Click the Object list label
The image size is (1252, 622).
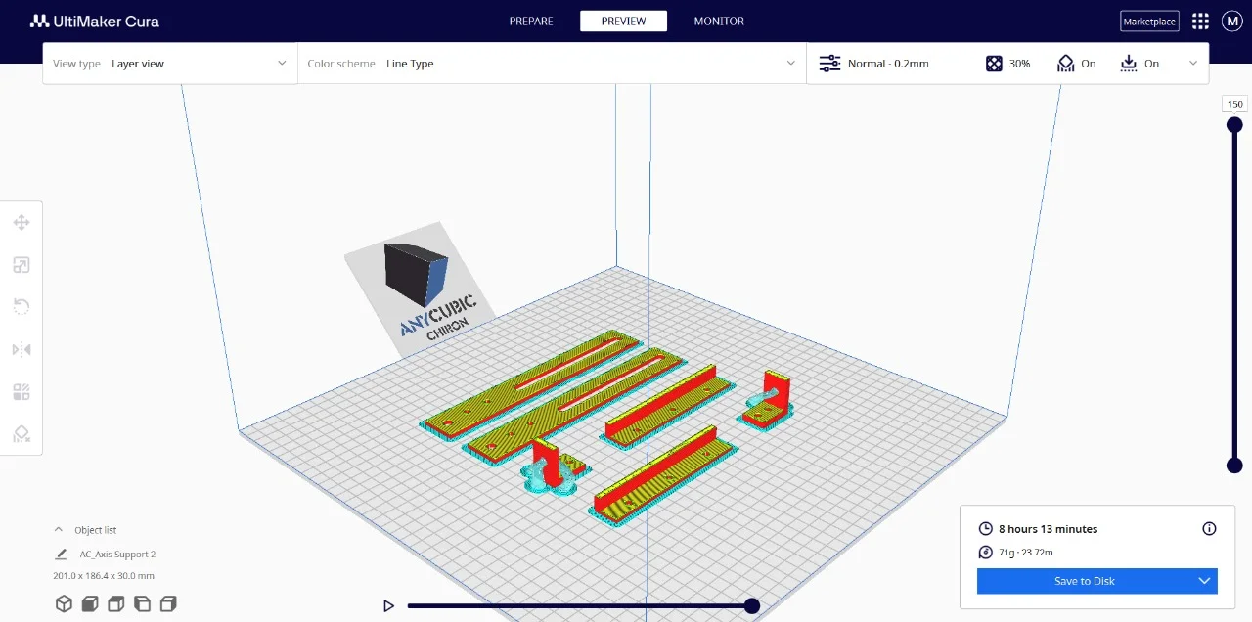click(x=96, y=530)
